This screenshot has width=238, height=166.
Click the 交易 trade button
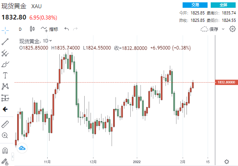tap(195, 5)
